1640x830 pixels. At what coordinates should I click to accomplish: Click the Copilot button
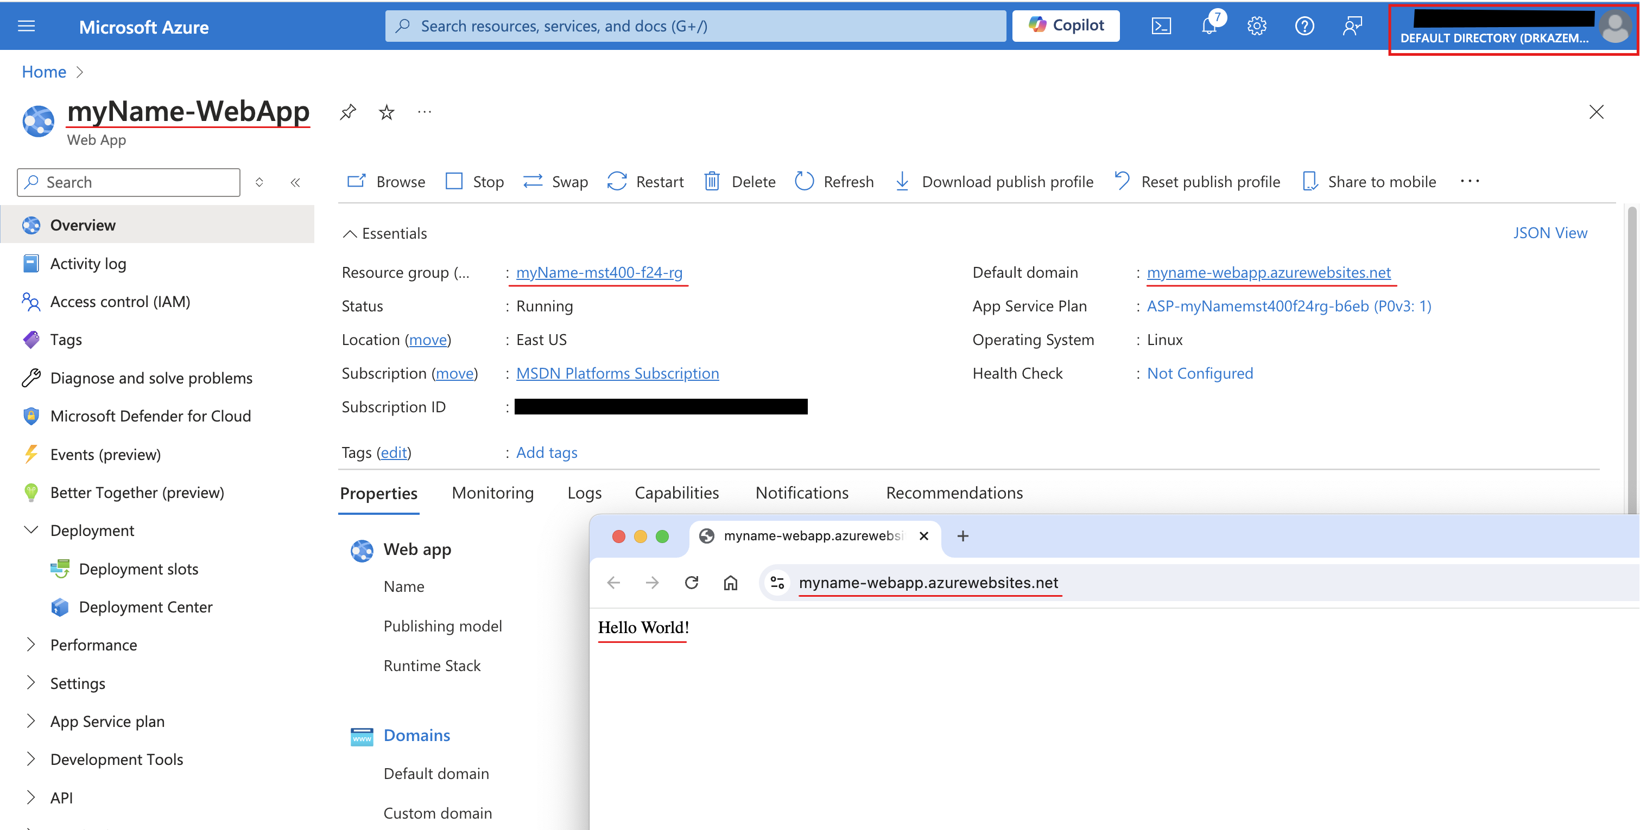(x=1065, y=26)
